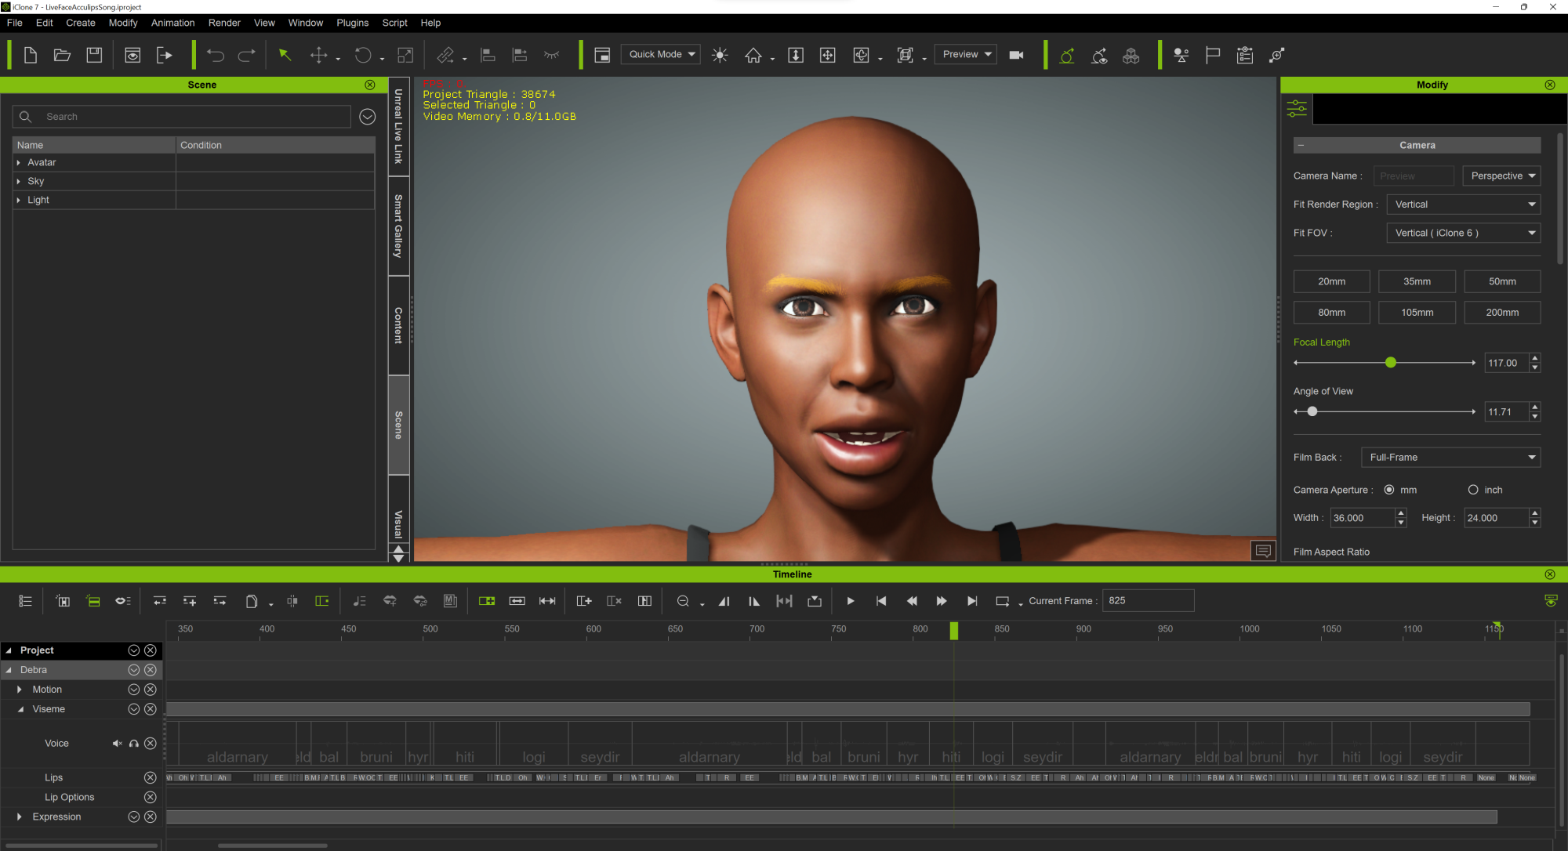Open the Content side tab

tap(398, 325)
